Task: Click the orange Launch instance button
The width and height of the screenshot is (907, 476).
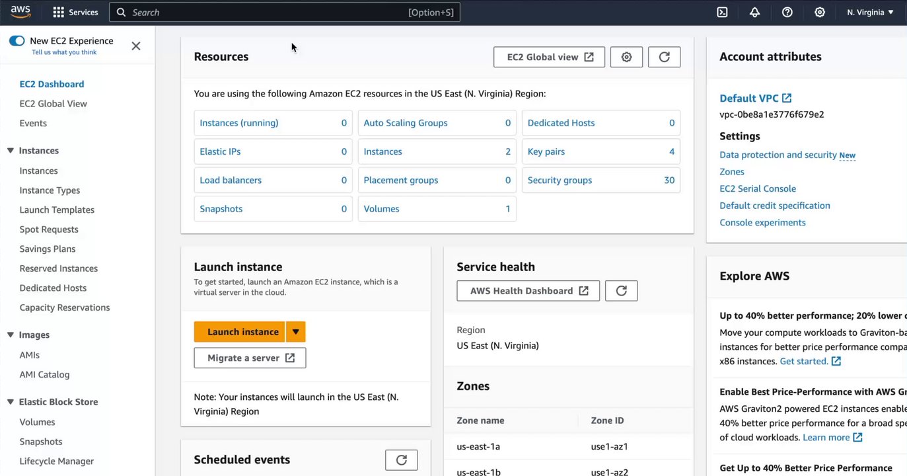Action: point(242,332)
